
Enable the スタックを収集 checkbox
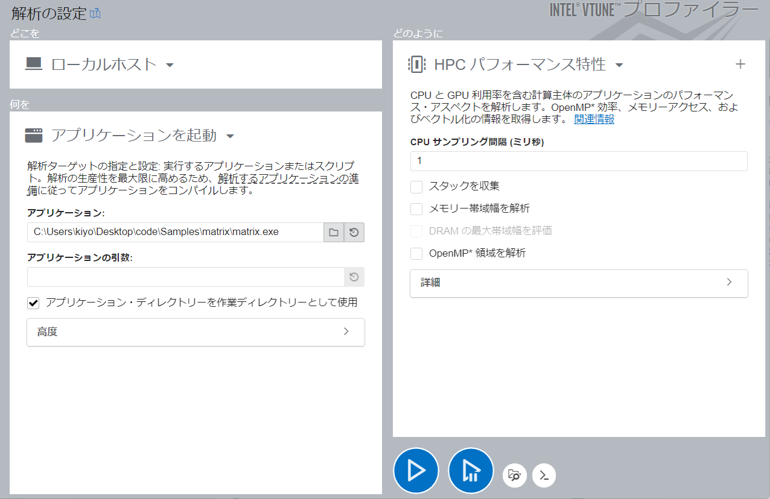(x=416, y=187)
